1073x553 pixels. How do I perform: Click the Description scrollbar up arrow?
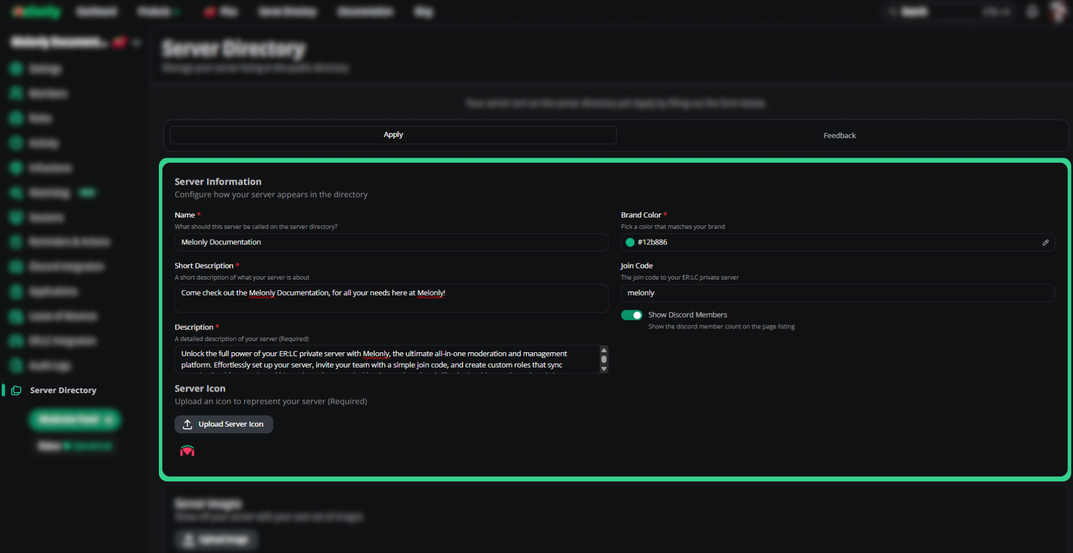coord(604,350)
